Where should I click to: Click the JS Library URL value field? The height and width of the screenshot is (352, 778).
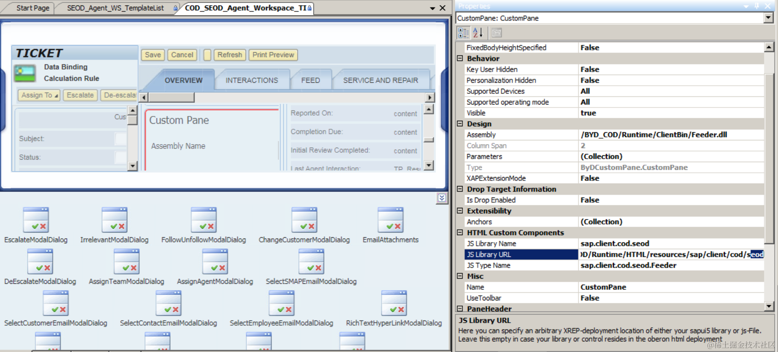click(671, 254)
